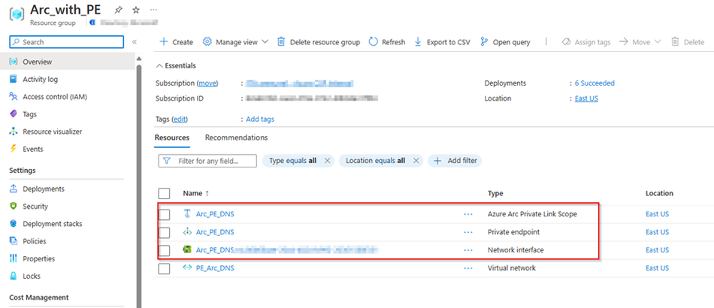The image size is (714, 308).
Task: Click the Locks padlock icon
Action: click(14, 276)
